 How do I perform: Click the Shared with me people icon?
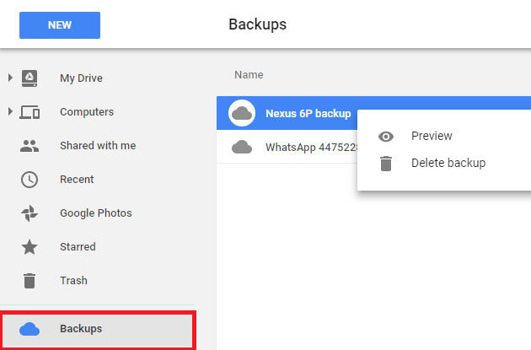pyautogui.click(x=29, y=145)
